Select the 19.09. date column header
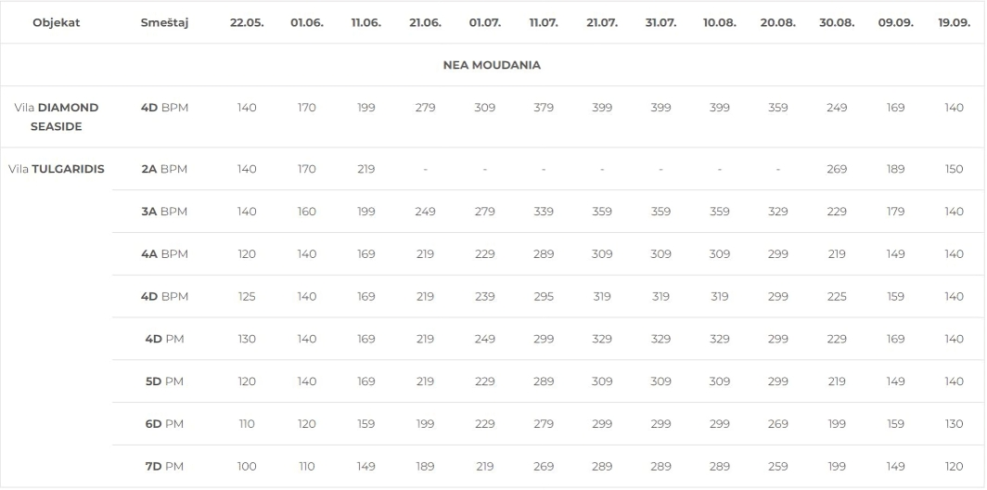 pos(955,22)
